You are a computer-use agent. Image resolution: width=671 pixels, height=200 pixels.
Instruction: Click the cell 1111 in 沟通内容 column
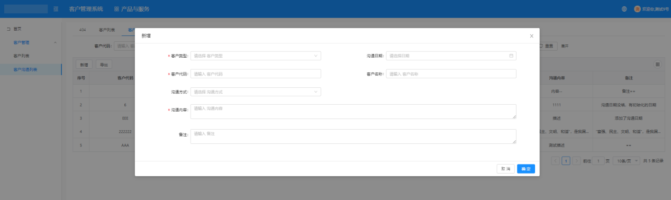557,105
